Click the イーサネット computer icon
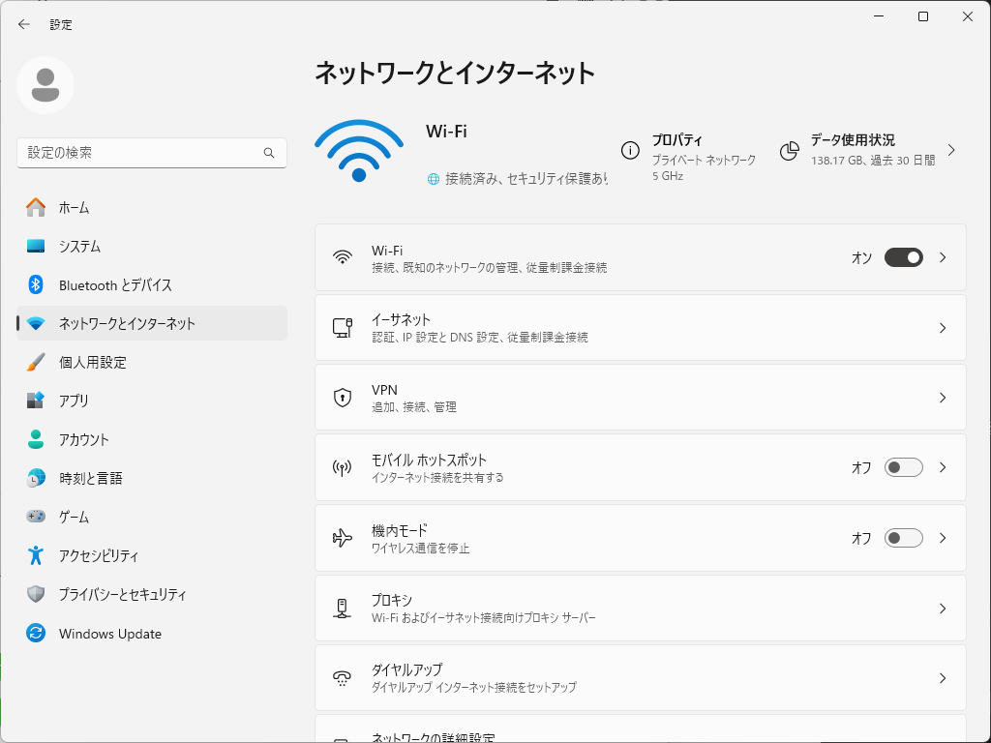 [343, 328]
